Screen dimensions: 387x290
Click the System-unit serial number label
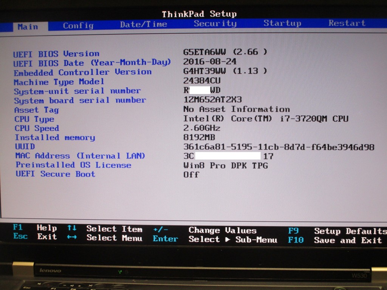point(77,91)
